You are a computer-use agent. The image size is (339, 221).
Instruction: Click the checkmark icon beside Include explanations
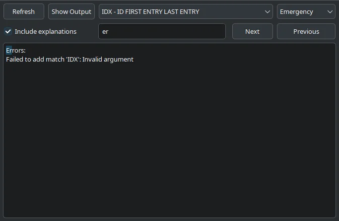point(8,31)
